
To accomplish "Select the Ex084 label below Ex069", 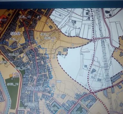I will point(16,77).
